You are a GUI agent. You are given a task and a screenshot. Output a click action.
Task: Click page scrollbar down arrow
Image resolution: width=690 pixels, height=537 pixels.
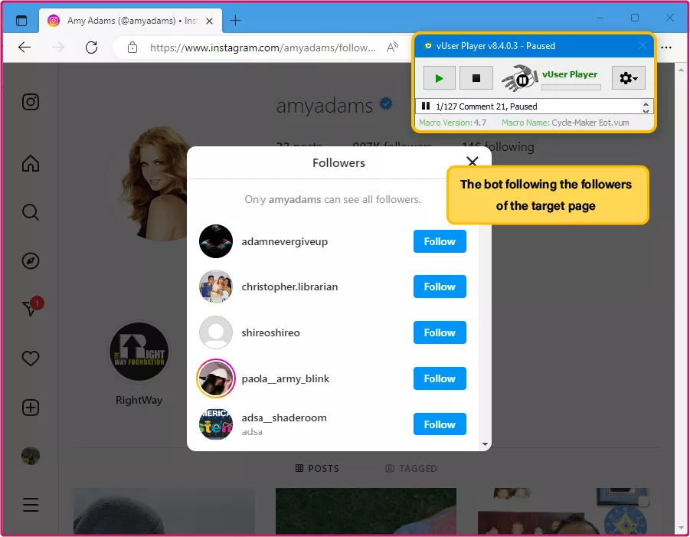(x=682, y=528)
